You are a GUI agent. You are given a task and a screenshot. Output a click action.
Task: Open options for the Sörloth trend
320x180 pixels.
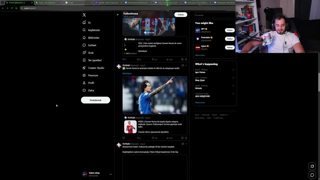click(233, 86)
